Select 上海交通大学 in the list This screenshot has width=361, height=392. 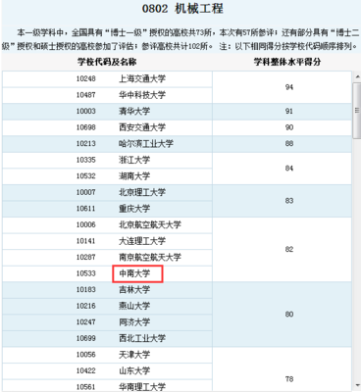pyautogui.click(x=142, y=78)
